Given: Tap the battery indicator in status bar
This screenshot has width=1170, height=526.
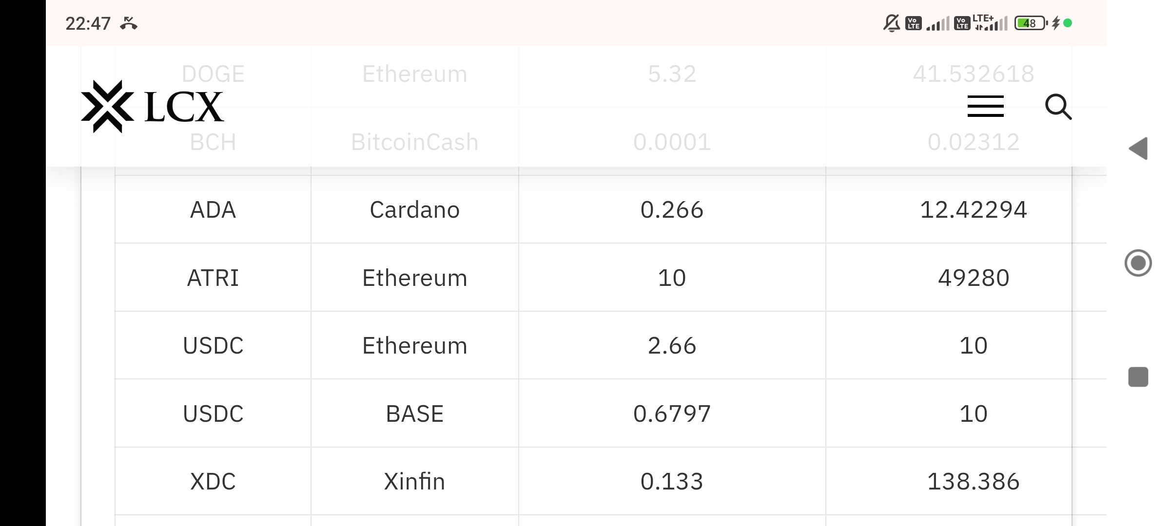Looking at the screenshot, I should tap(1030, 23).
